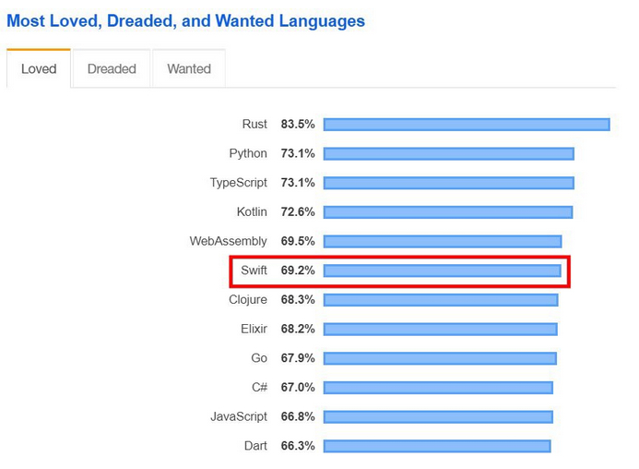Click the Dart bar
Screen dimensions: 639x469
[x=436, y=446]
